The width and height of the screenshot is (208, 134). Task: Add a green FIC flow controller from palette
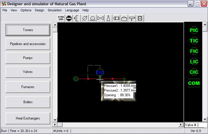point(194,51)
